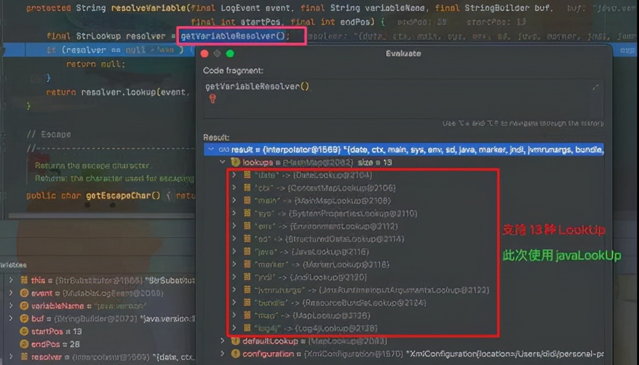Viewport: 639px width, 365px height.
Task: Select the "bundle" ResourceBundleLookup row text
Action: click(x=340, y=303)
